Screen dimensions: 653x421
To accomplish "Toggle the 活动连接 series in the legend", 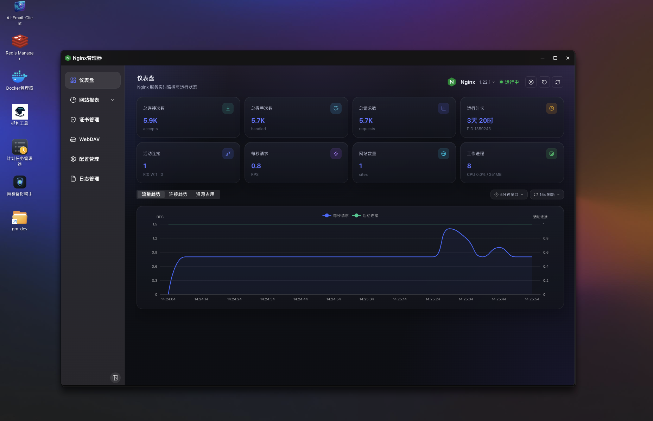I will (365, 216).
